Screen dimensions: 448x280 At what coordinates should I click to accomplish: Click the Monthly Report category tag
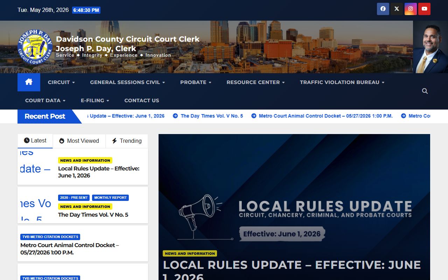(110, 197)
